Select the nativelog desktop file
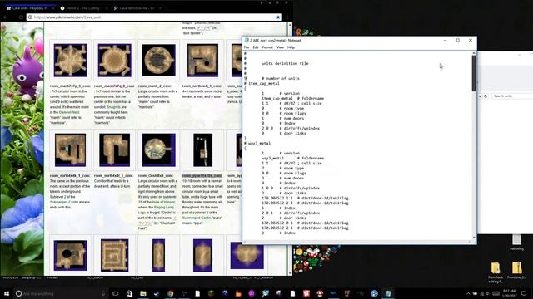 516,243
